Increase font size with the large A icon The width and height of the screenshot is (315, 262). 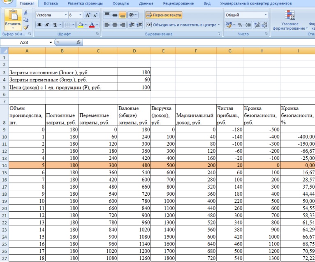tap(88, 15)
